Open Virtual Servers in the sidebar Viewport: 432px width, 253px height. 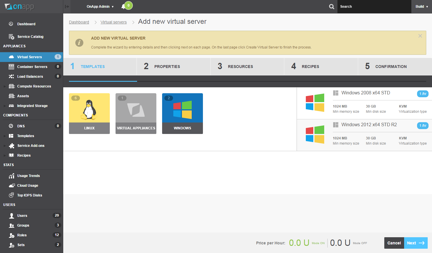point(31,57)
